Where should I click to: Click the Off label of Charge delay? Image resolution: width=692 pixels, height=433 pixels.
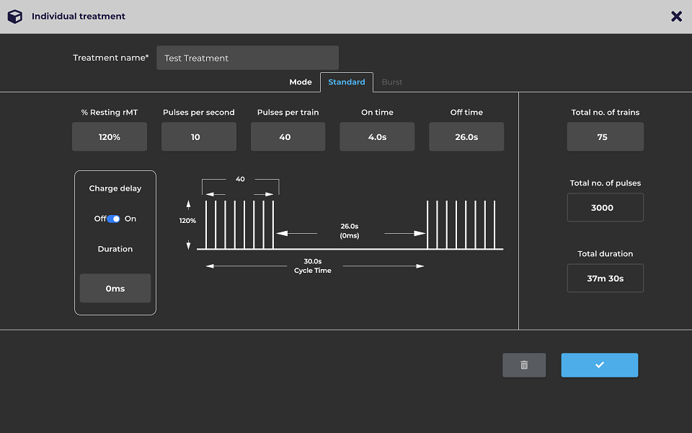coord(99,219)
